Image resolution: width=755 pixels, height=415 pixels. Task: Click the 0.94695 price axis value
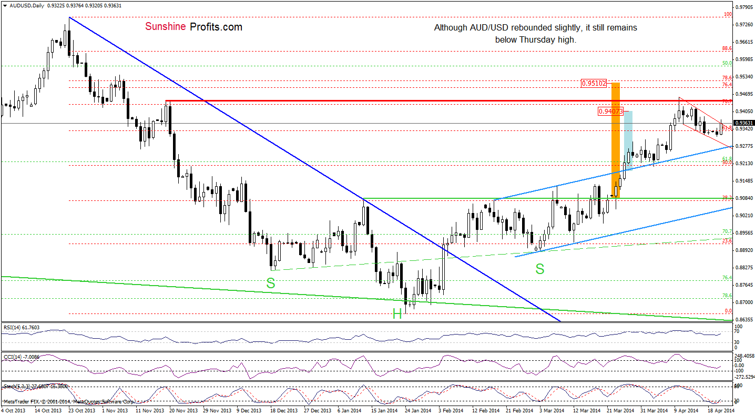(x=745, y=94)
